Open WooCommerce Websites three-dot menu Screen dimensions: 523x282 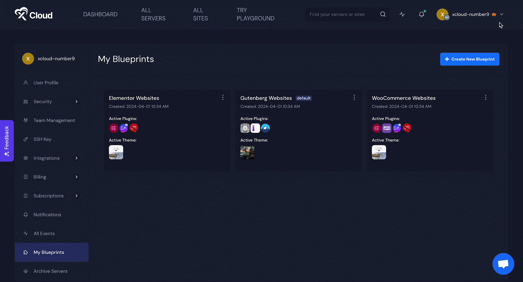click(x=485, y=98)
